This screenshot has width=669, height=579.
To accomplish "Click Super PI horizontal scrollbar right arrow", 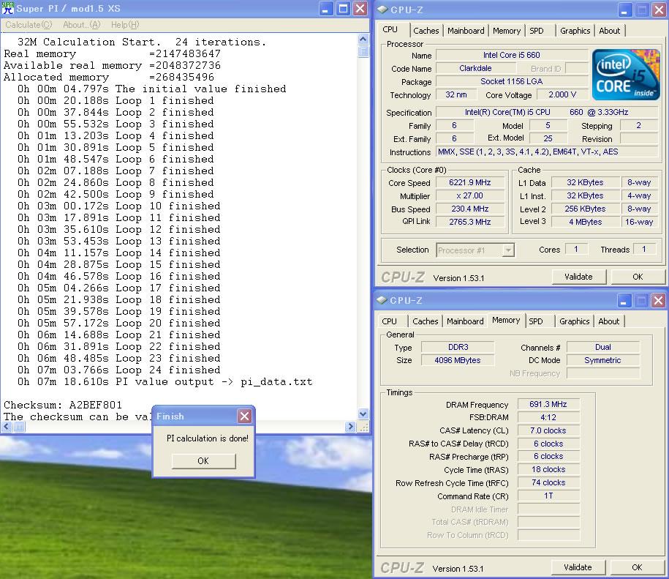I will pos(350,427).
